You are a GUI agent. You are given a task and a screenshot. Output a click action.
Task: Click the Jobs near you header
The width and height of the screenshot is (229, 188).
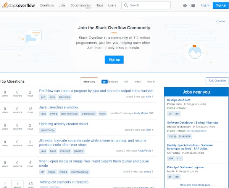196,92
